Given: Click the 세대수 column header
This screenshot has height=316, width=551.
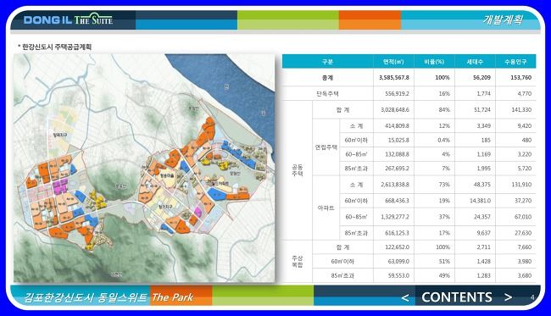Looking at the screenshot, I should pyautogui.click(x=475, y=62).
